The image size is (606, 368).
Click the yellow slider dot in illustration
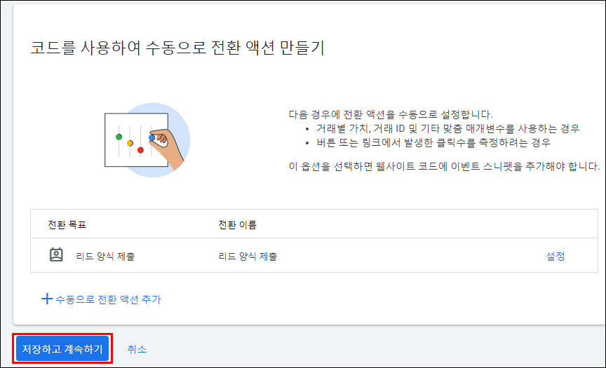pos(130,143)
